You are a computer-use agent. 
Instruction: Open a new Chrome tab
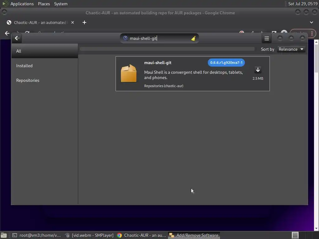[84, 22]
